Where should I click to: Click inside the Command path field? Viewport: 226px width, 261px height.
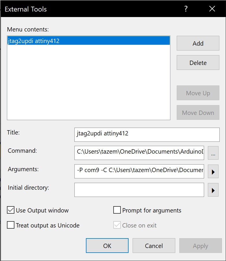click(139, 153)
